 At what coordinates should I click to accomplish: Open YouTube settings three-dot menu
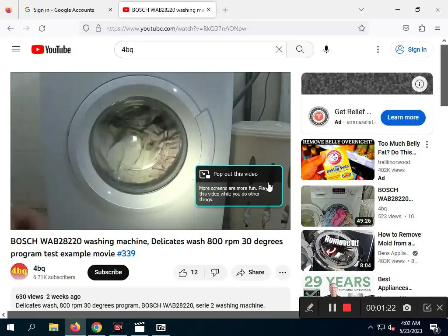[x=378, y=49]
